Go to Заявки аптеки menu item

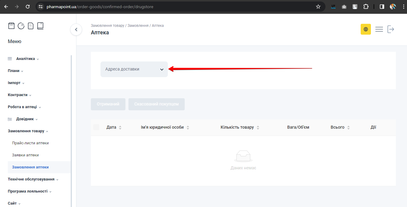[25, 155]
